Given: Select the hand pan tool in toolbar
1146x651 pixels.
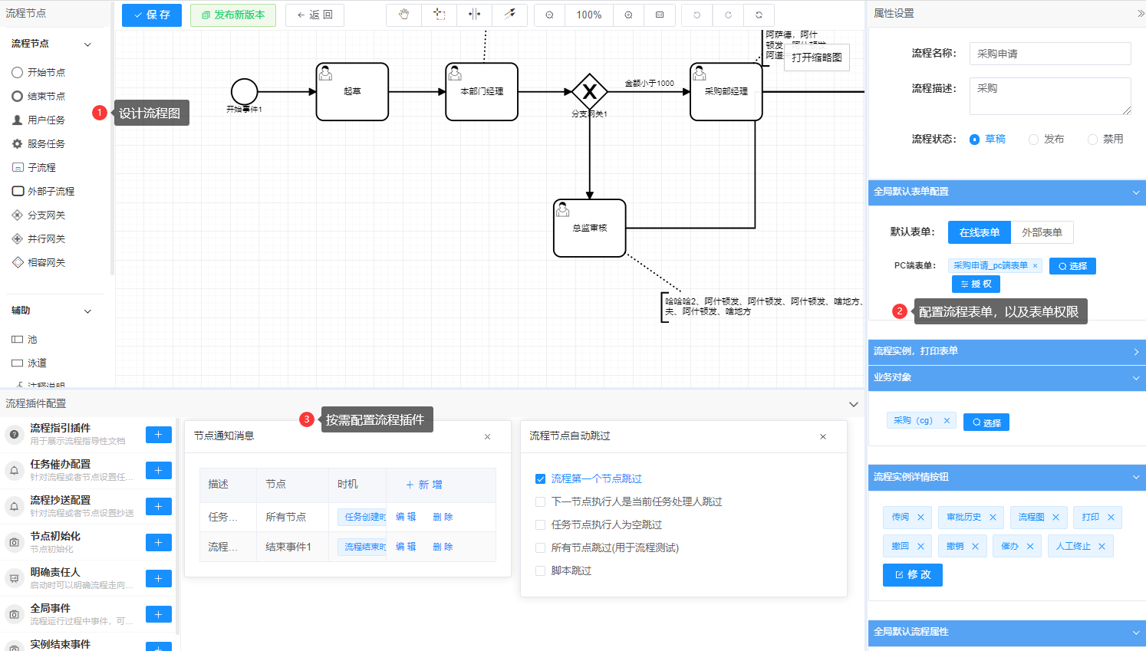Looking at the screenshot, I should tap(404, 15).
